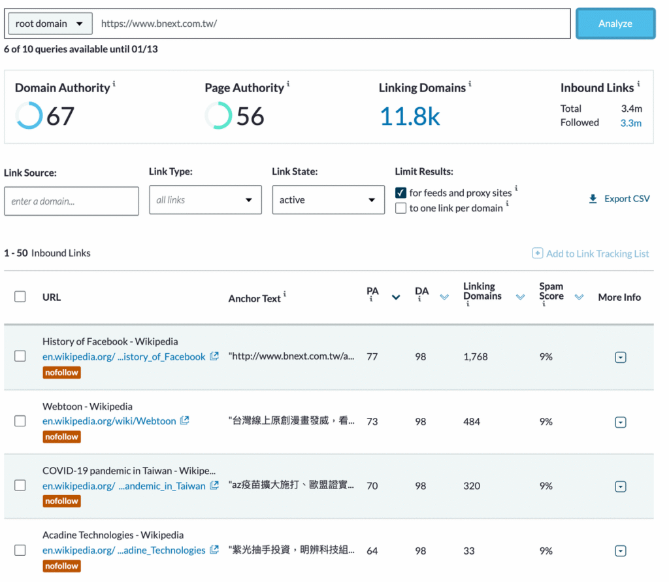The width and height of the screenshot is (669, 582).
Task: Sort by Linking Domains column arrow
Action: click(x=521, y=297)
